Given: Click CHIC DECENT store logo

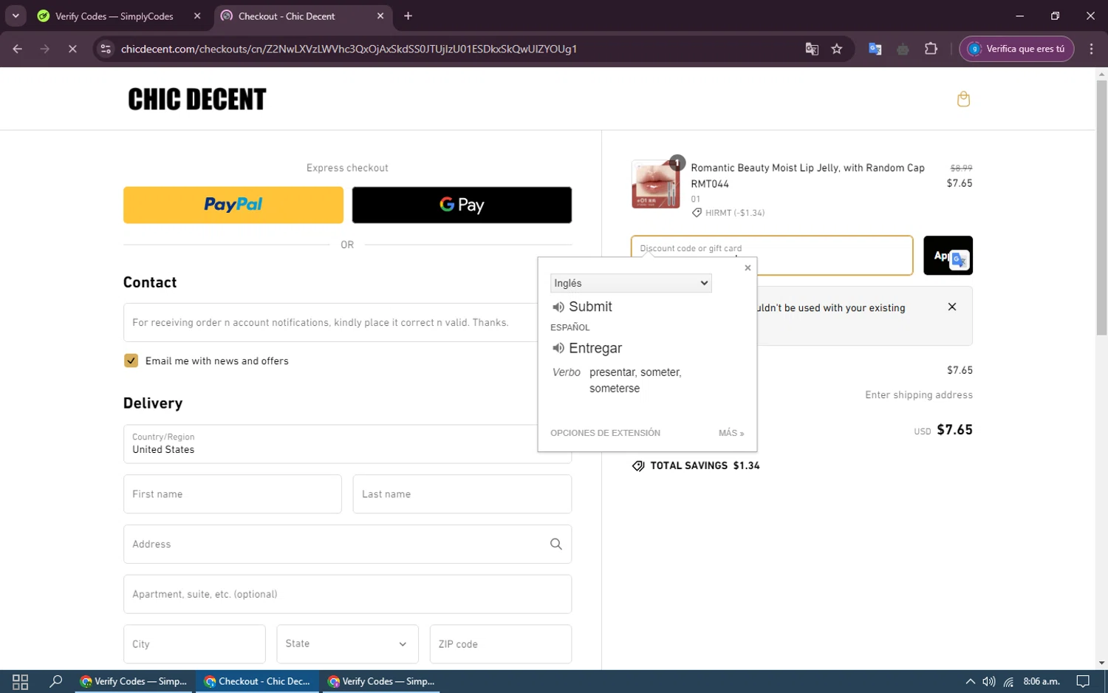Looking at the screenshot, I should [197, 99].
